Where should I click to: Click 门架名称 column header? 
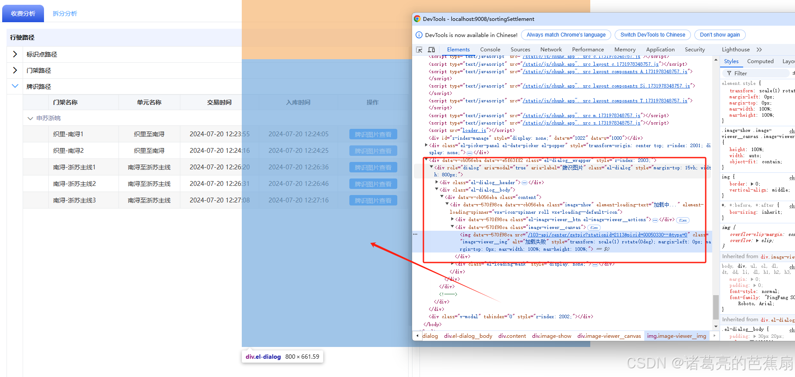coord(65,102)
